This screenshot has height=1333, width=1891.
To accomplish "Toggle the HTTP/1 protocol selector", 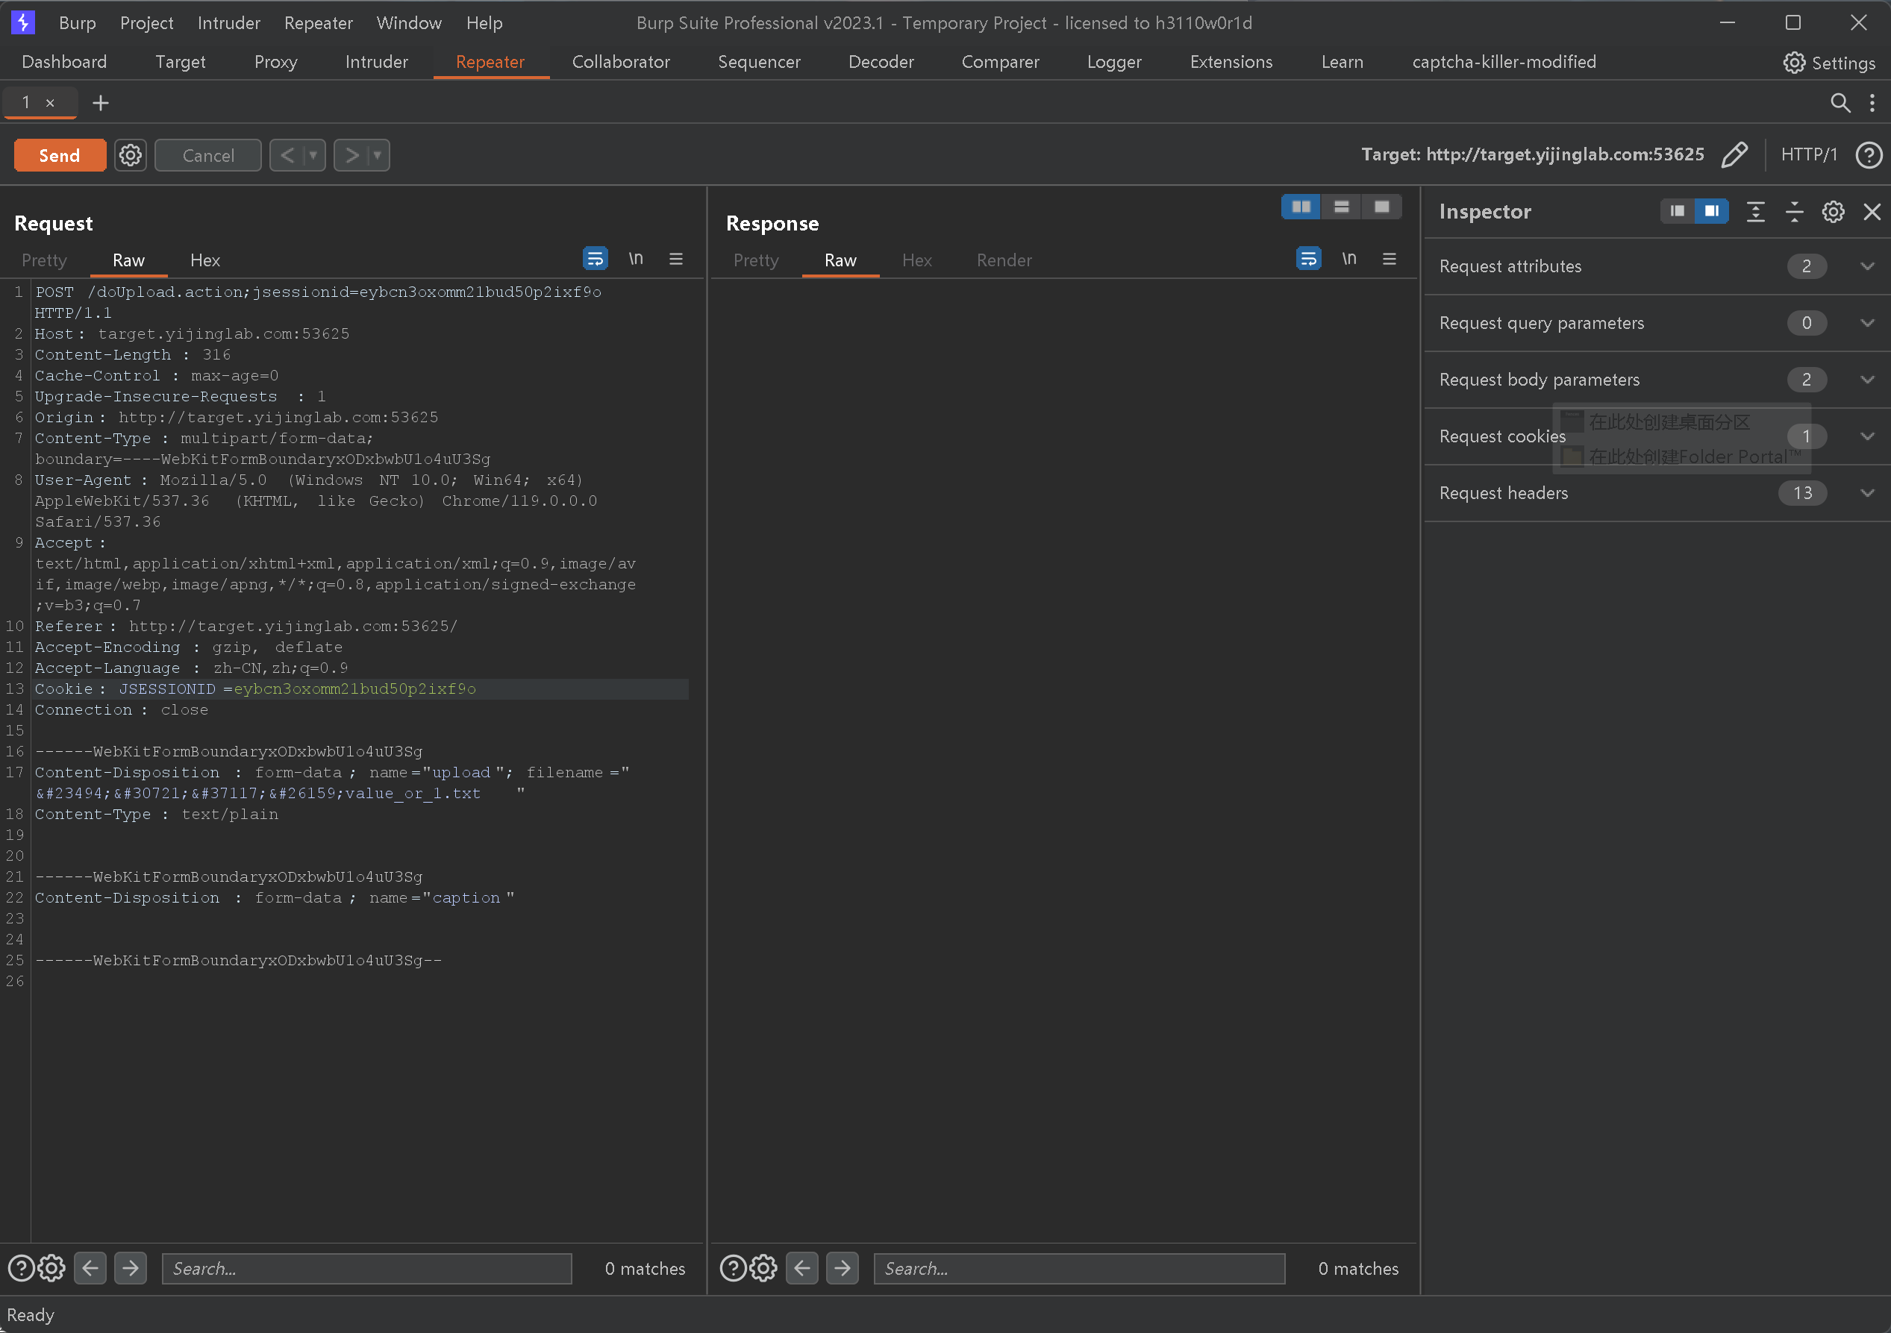I will (x=1809, y=155).
